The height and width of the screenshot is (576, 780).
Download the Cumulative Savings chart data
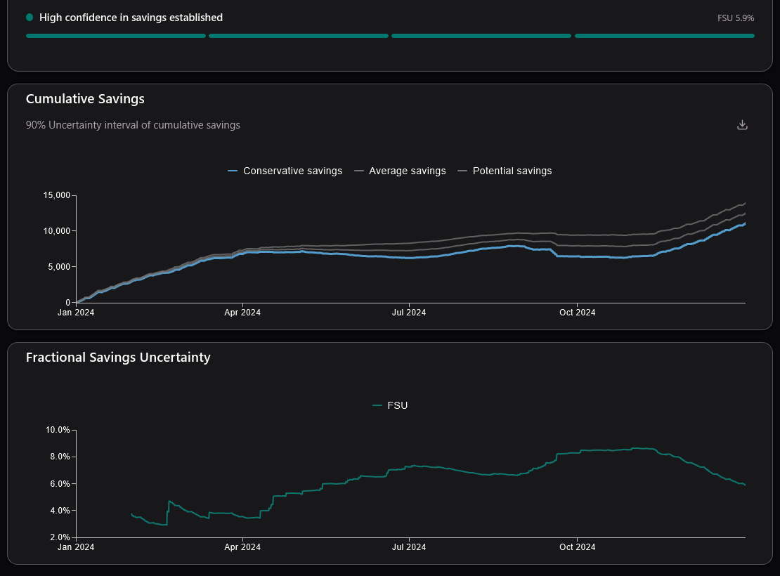tap(741, 125)
